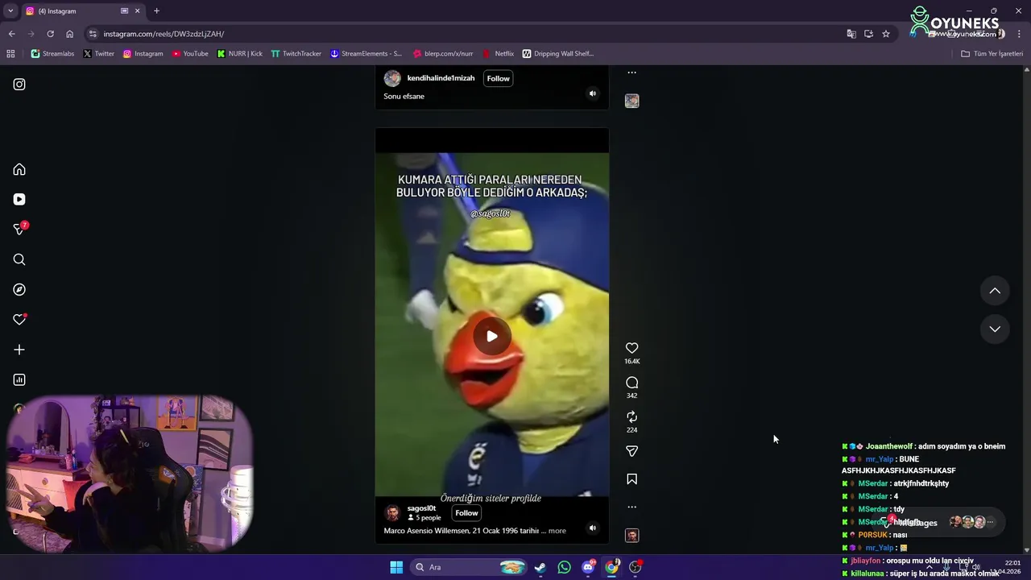
Task: Share the sagosl0t reel via send icon
Action: [x=631, y=451]
